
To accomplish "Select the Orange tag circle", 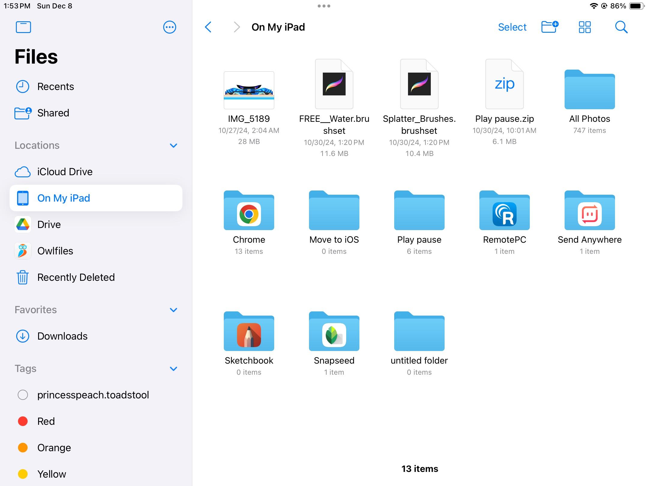I will click(x=23, y=448).
